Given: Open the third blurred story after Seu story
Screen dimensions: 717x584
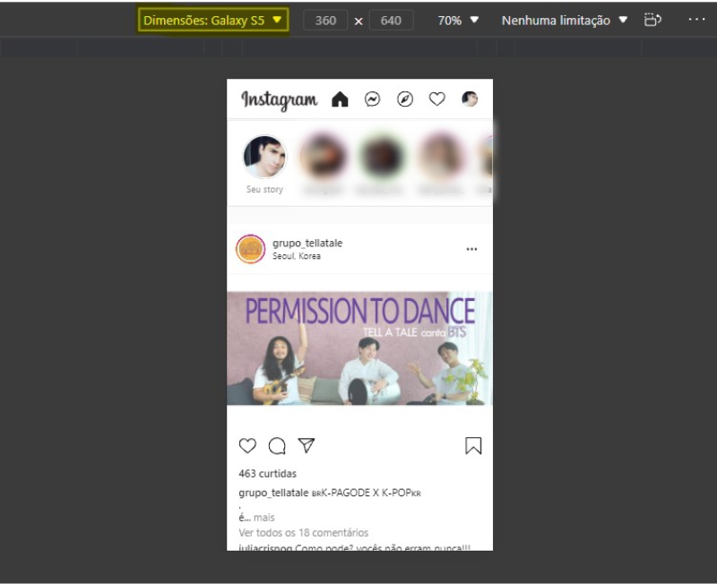Looking at the screenshot, I should 441,157.
